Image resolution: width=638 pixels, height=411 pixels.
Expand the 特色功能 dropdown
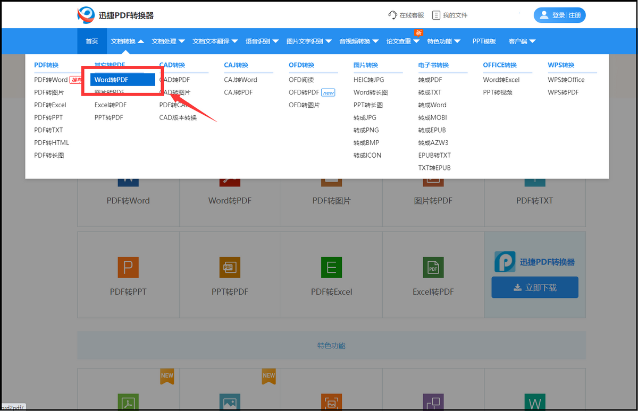click(443, 41)
